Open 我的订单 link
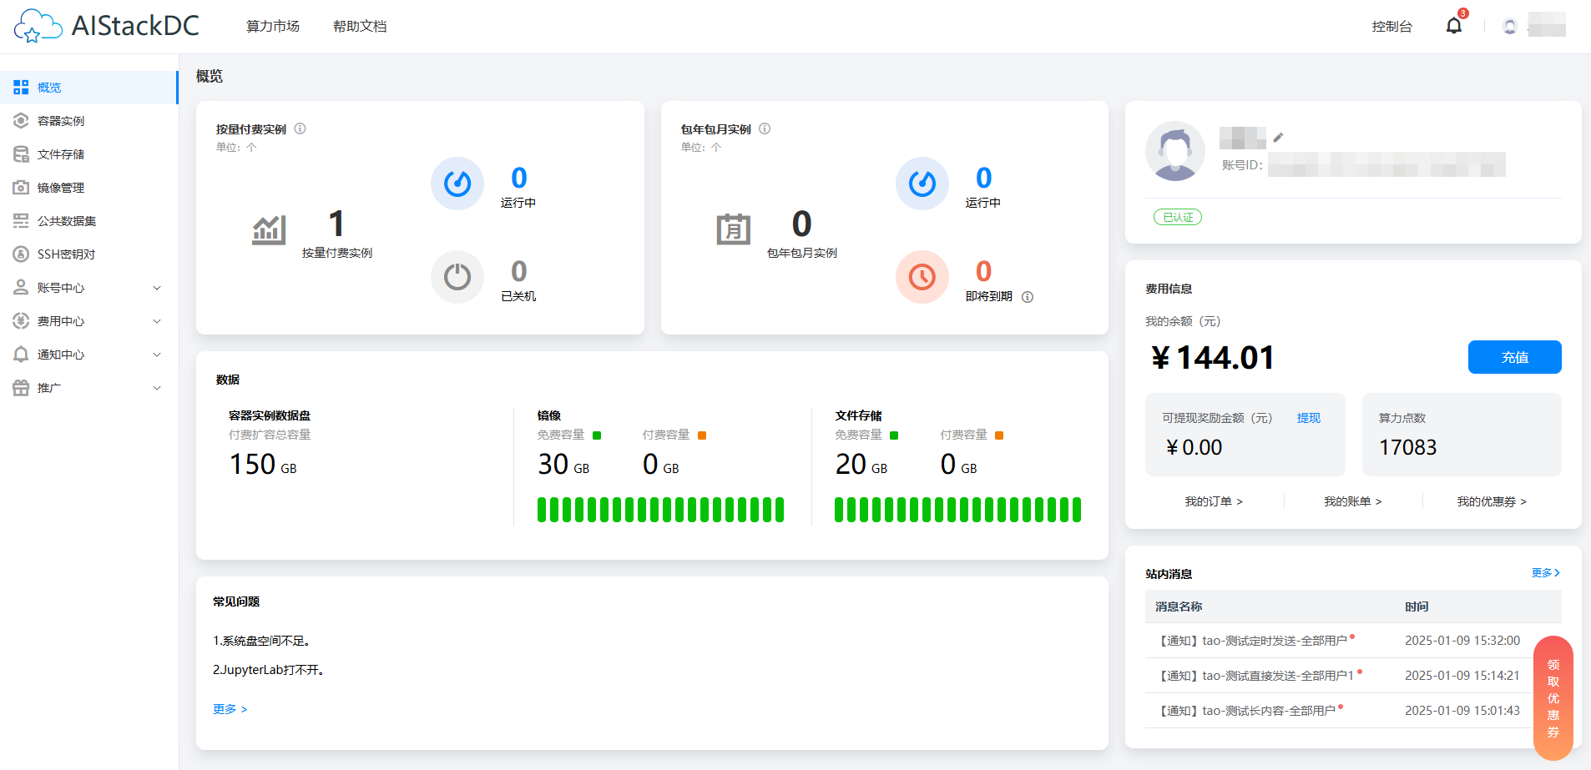This screenshot has height=770, width=1591. (x=1214, y=501)
